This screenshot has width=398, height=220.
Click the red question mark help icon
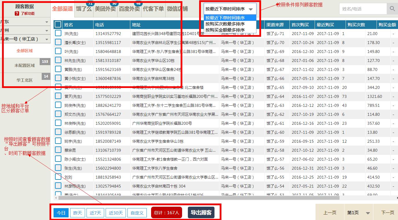coord(17,14)
